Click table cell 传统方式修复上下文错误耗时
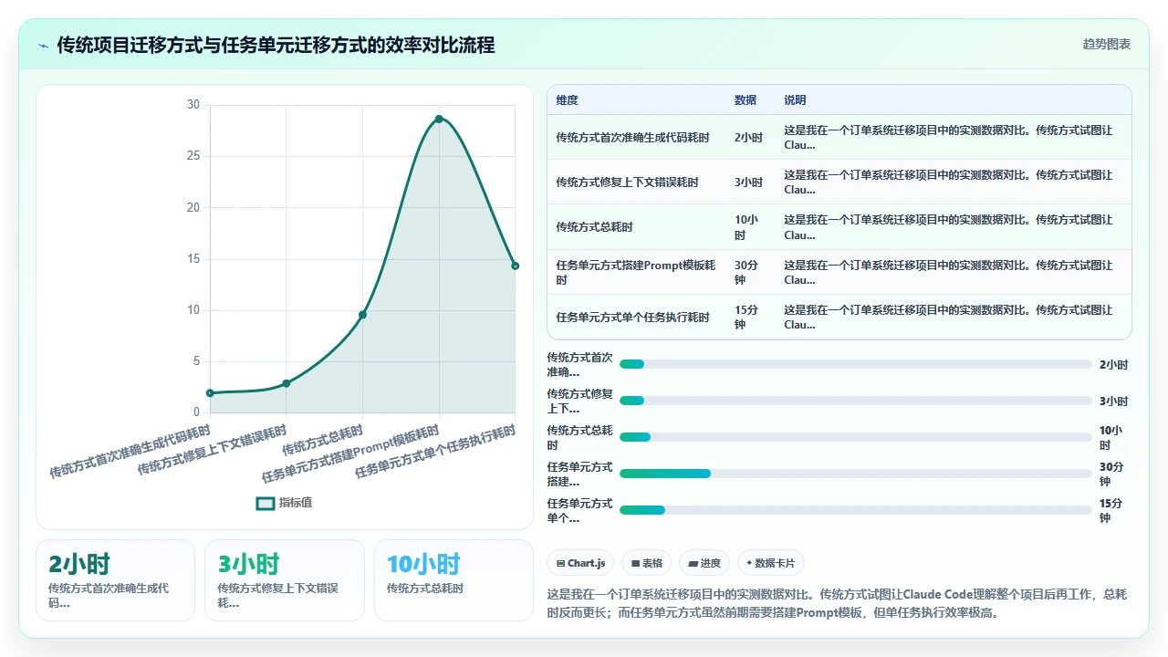 point(627,182)
